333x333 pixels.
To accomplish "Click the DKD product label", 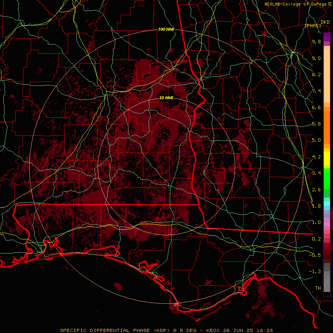I will coord(325,22).
